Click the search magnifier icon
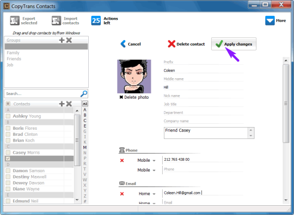Screen dimensions: 294x215 point(84,93)
